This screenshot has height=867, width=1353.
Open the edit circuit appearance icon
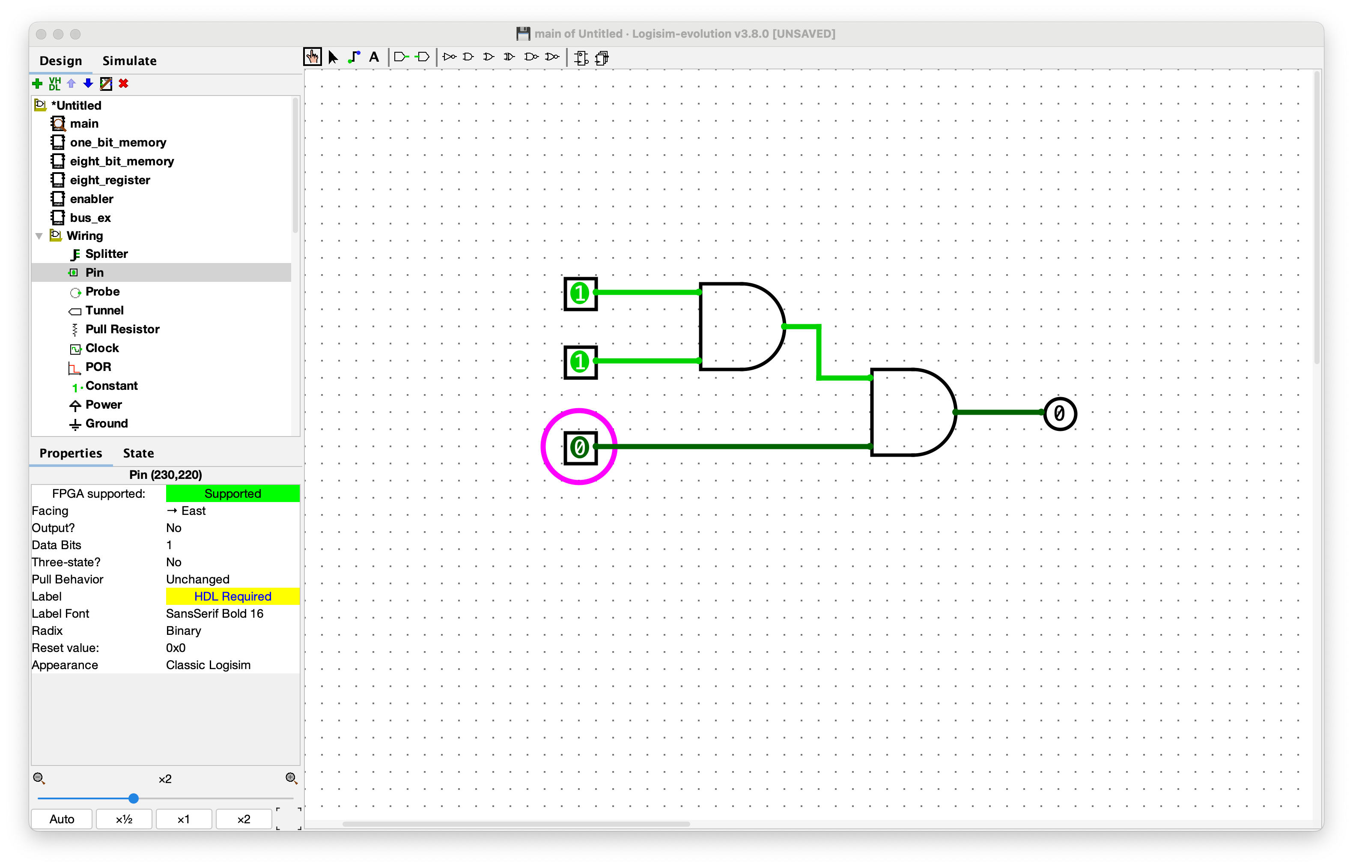(106, 84)
